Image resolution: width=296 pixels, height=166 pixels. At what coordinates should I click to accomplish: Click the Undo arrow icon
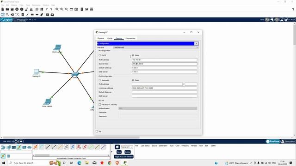(x=46, y=9)
